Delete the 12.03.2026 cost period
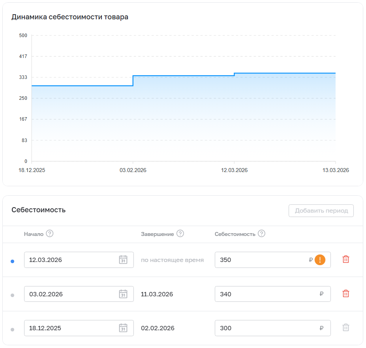 click(345, 259)
